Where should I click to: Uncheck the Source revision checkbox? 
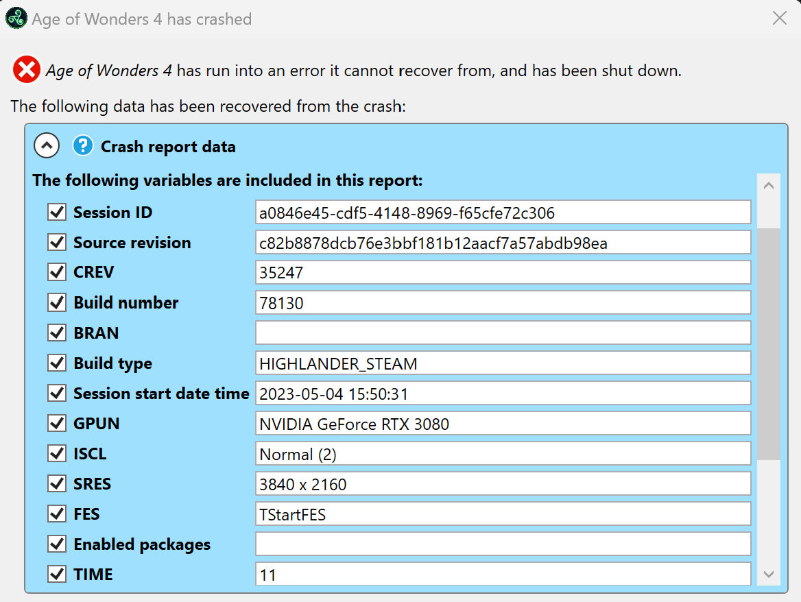pos(56,242)
